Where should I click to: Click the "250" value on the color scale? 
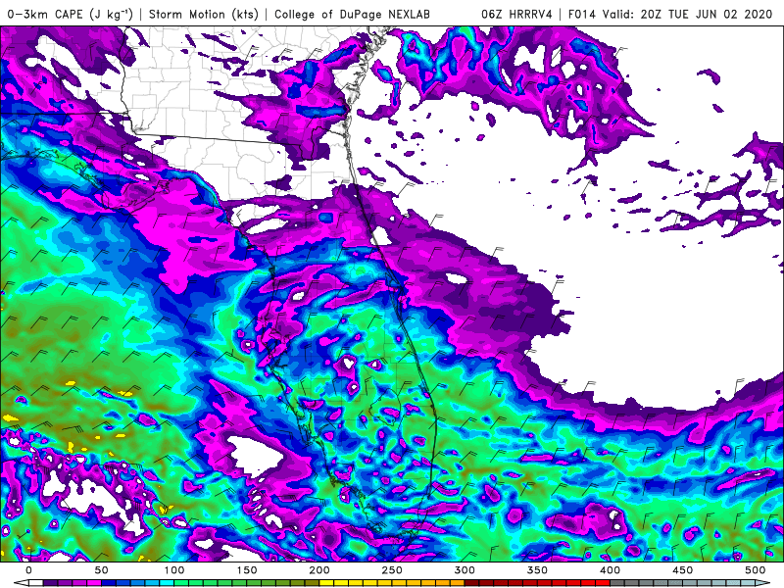391,570
